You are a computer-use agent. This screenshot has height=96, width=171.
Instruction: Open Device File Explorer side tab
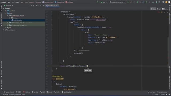170,83
